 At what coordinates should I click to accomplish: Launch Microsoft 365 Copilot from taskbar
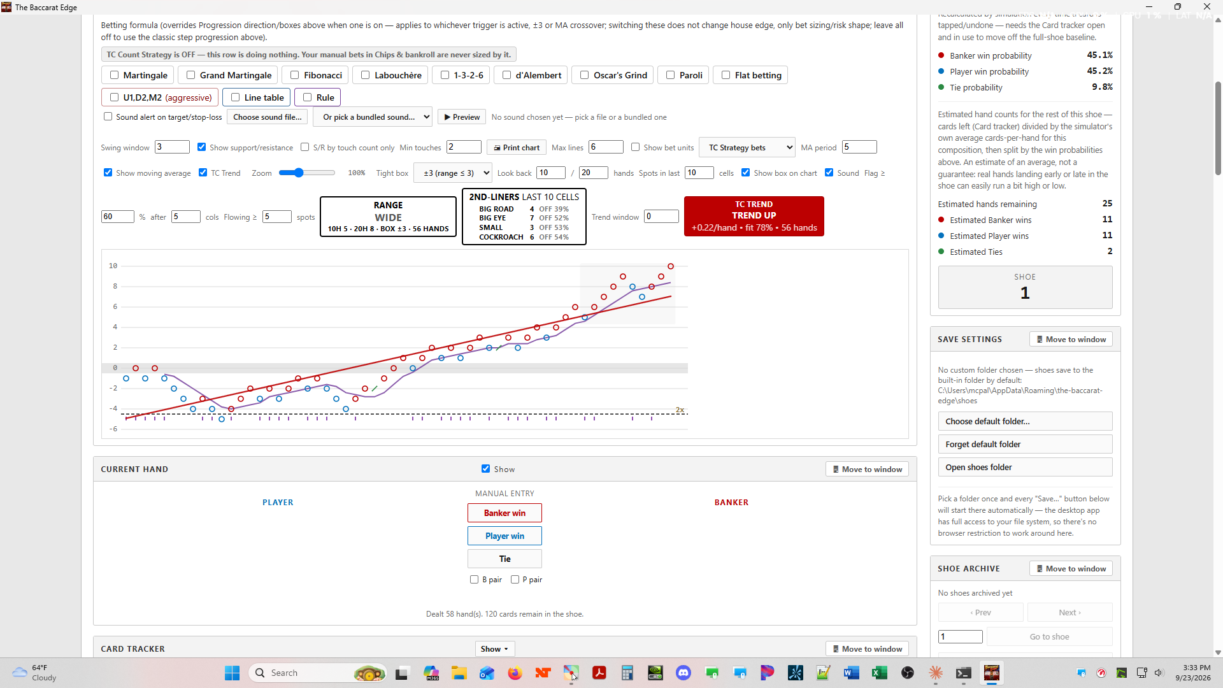coord(431,673)
